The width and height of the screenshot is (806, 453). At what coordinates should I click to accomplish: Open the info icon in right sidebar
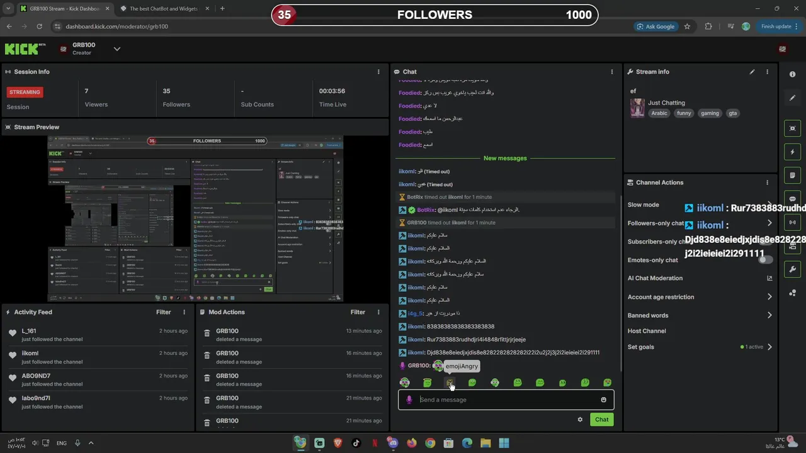tap(792, 74)
